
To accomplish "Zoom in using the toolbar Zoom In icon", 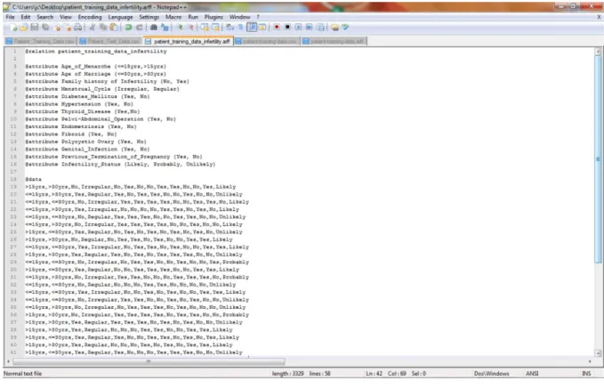I will click(x=180, y=28).
